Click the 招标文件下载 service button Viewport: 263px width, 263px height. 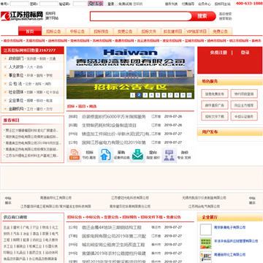click(x=215, y=116)
